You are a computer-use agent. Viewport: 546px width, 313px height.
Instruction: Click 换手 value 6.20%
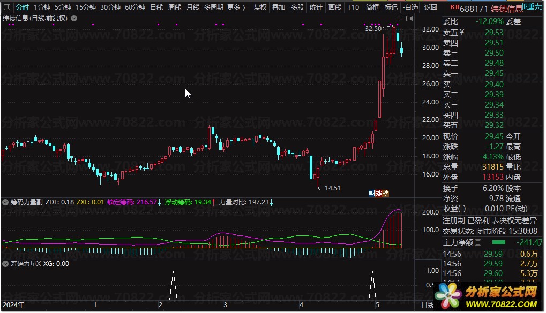point(493,188)
